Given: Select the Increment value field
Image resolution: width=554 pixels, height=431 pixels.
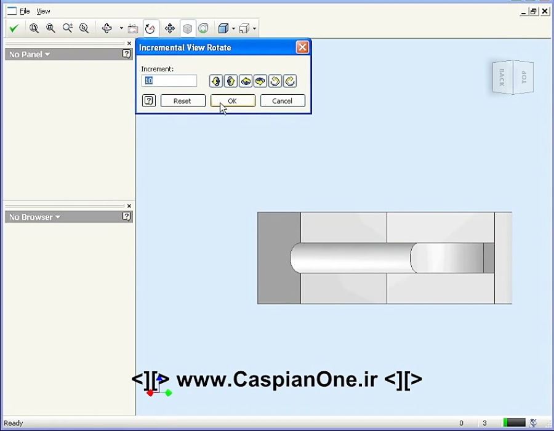Looking at the screenshot, I should pyautogui.click(x=169, y=80).
